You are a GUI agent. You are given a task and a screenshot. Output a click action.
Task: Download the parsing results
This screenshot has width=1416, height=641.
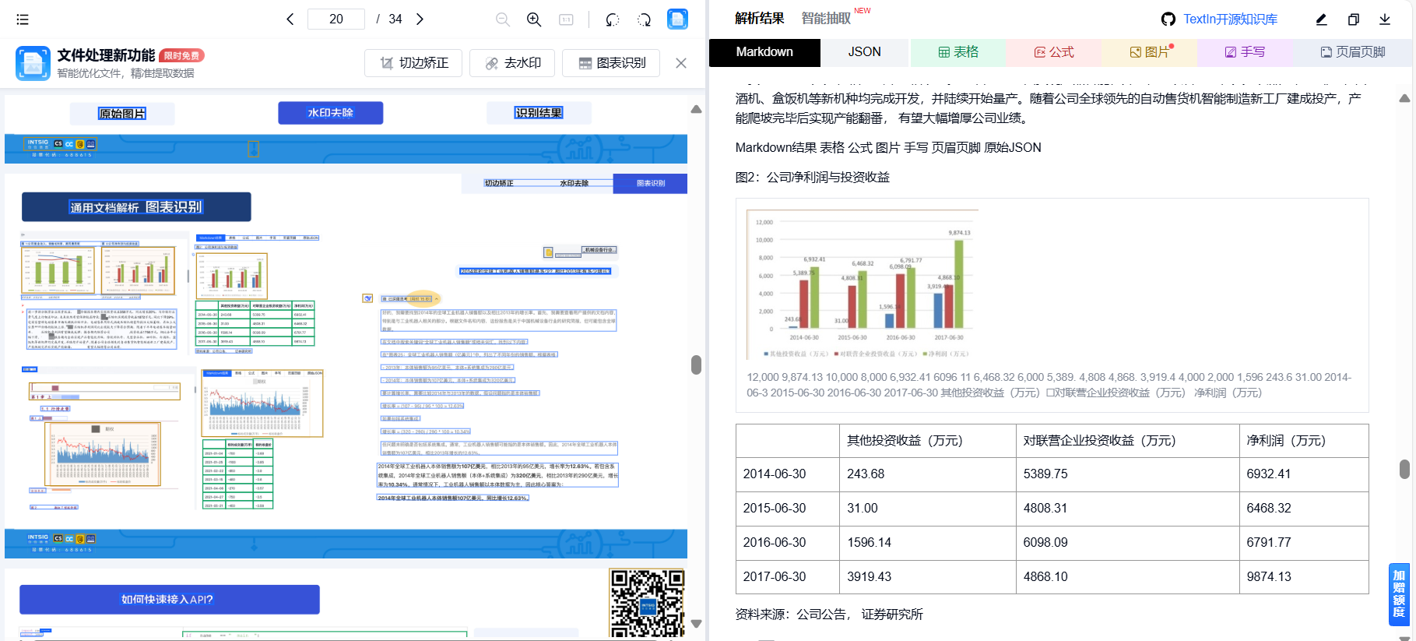pyautogui.click(x=1385, y=19)
